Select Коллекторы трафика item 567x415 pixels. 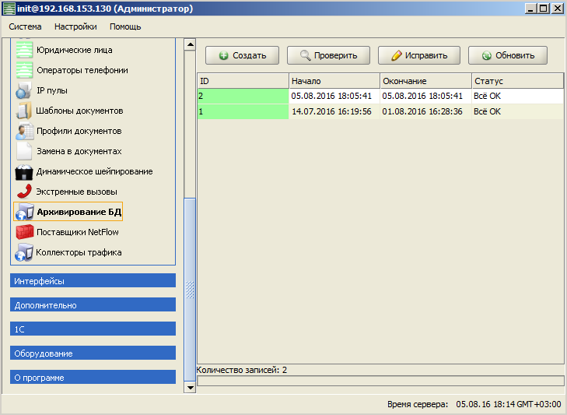point(79,252)
